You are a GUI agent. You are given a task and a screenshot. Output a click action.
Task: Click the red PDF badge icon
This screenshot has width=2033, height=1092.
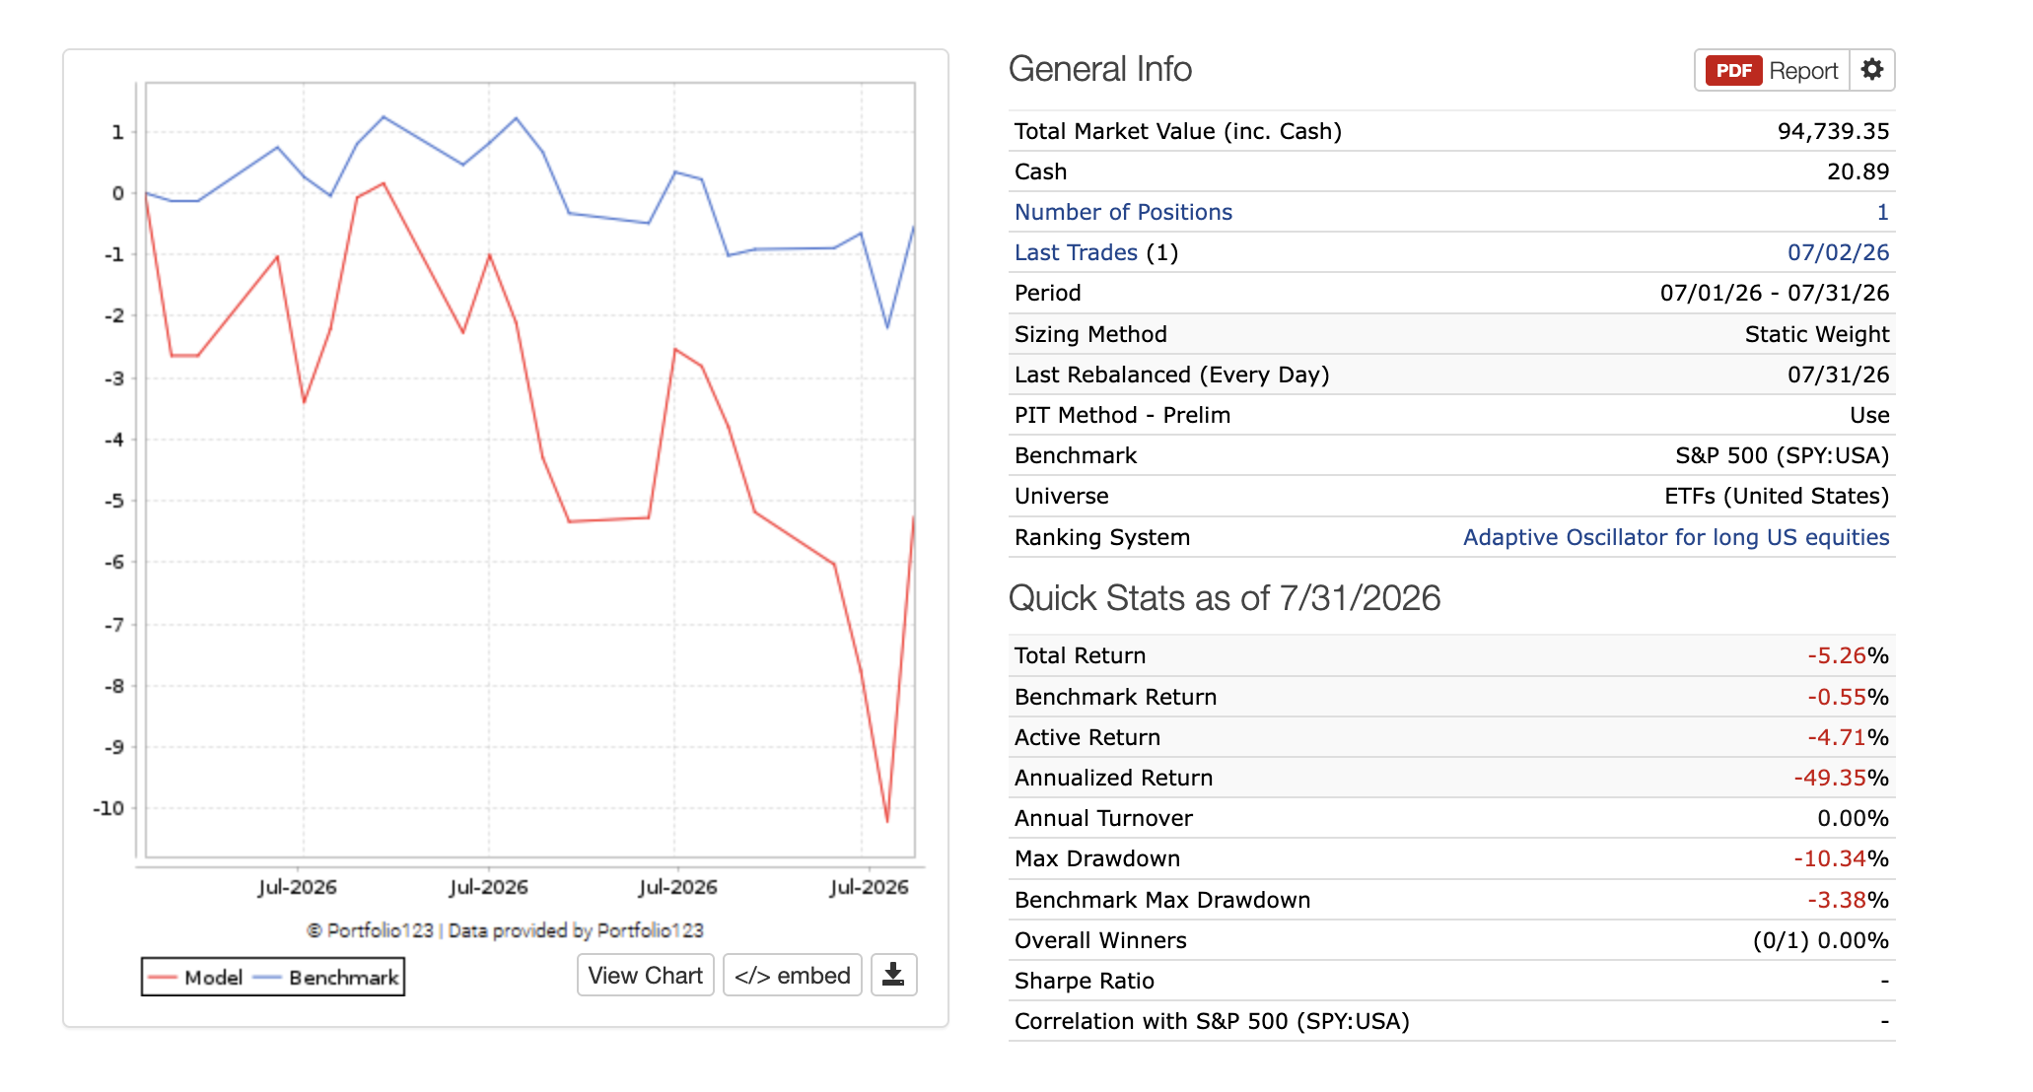tap(1733, 71)
